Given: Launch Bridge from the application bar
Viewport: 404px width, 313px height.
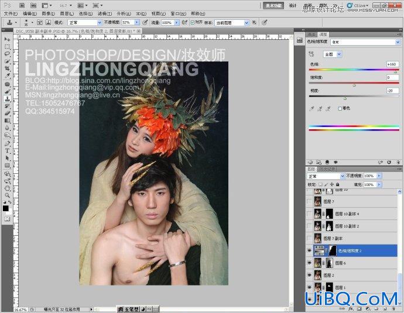Looking at the screenshot, I should coord(22,5).
